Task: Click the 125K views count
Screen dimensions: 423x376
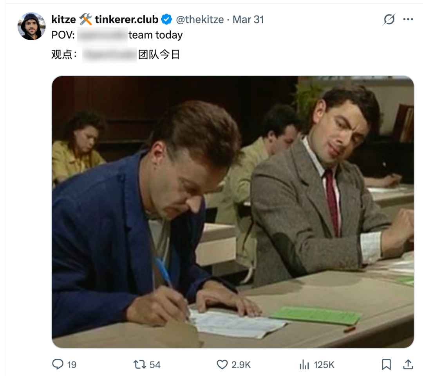Action: pyautogui.click(x=324, y=365)
